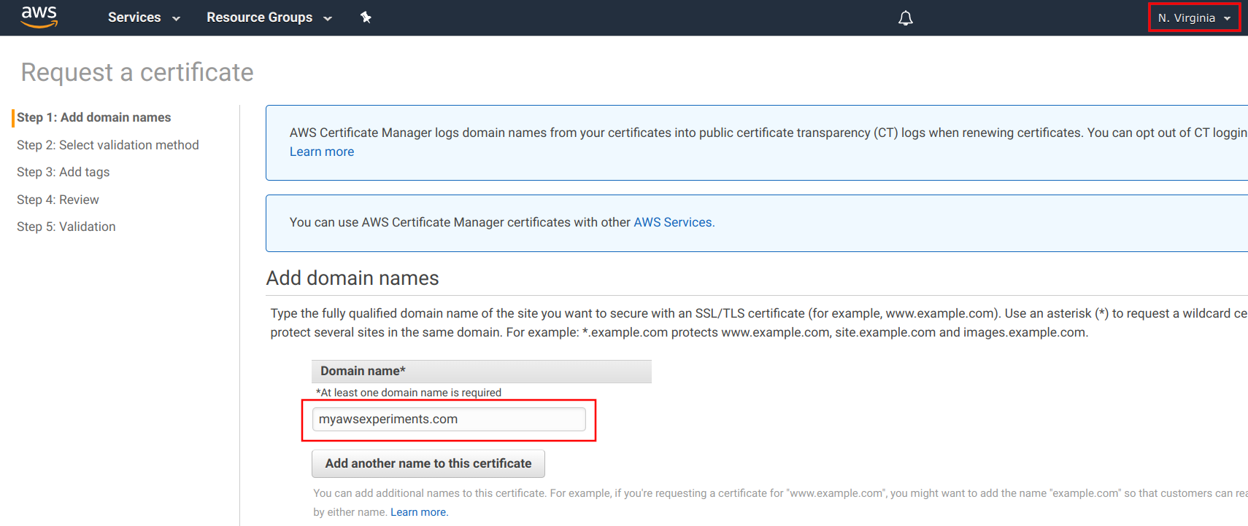Image resolution: width=1248 pixels, height=526 pixels.
Task: Click the chevron arrow beside Resource Groups
Action: [x=328, y=19]
